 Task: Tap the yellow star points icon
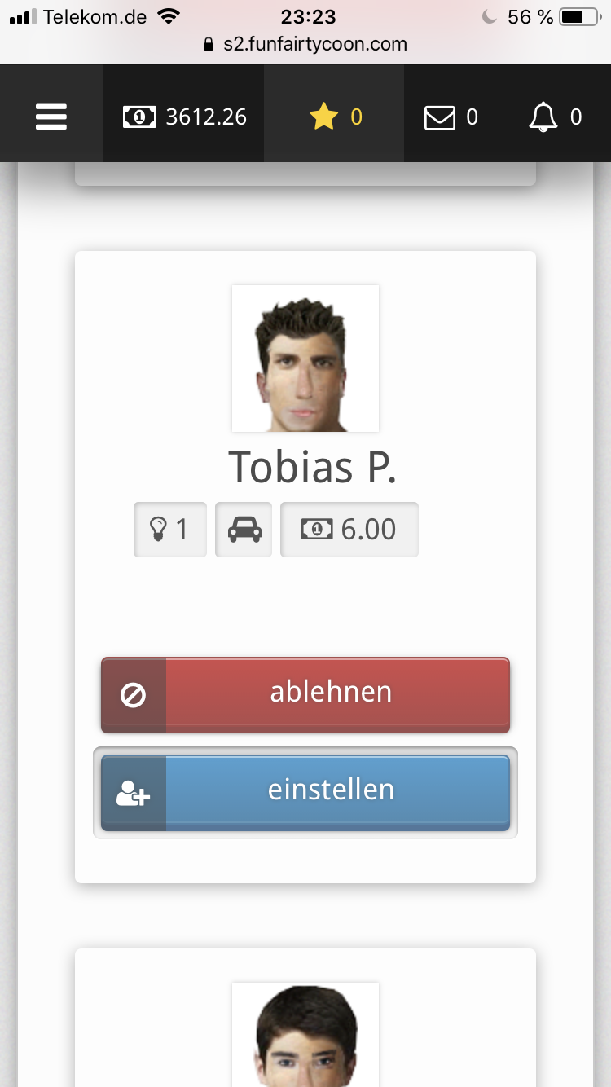[323, 117]
